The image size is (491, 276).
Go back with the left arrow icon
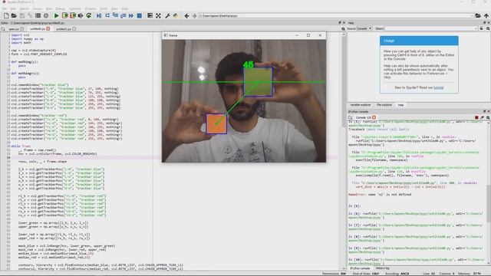186,15
